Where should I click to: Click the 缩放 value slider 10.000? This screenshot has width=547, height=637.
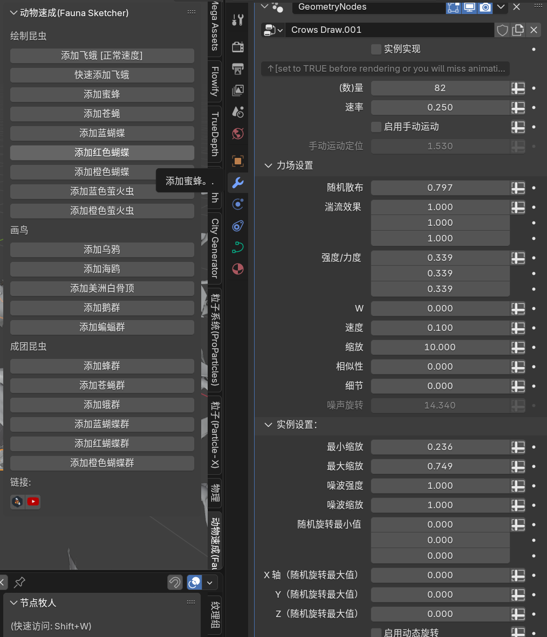click(440, 348)
